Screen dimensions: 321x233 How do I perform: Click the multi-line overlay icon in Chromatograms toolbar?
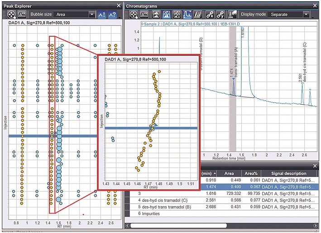[x=197, y=15]
